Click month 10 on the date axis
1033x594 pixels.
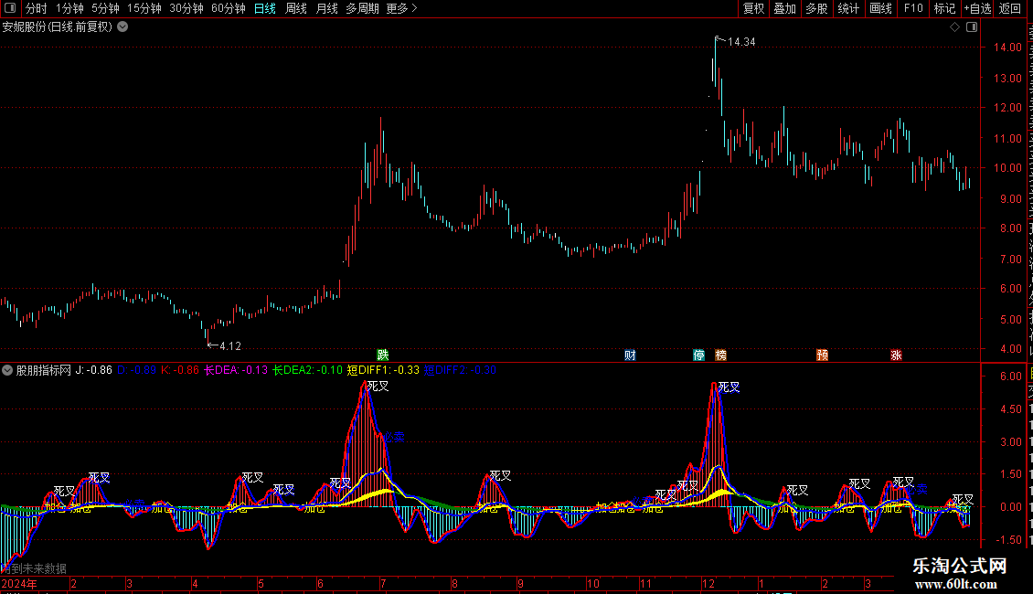593,583
